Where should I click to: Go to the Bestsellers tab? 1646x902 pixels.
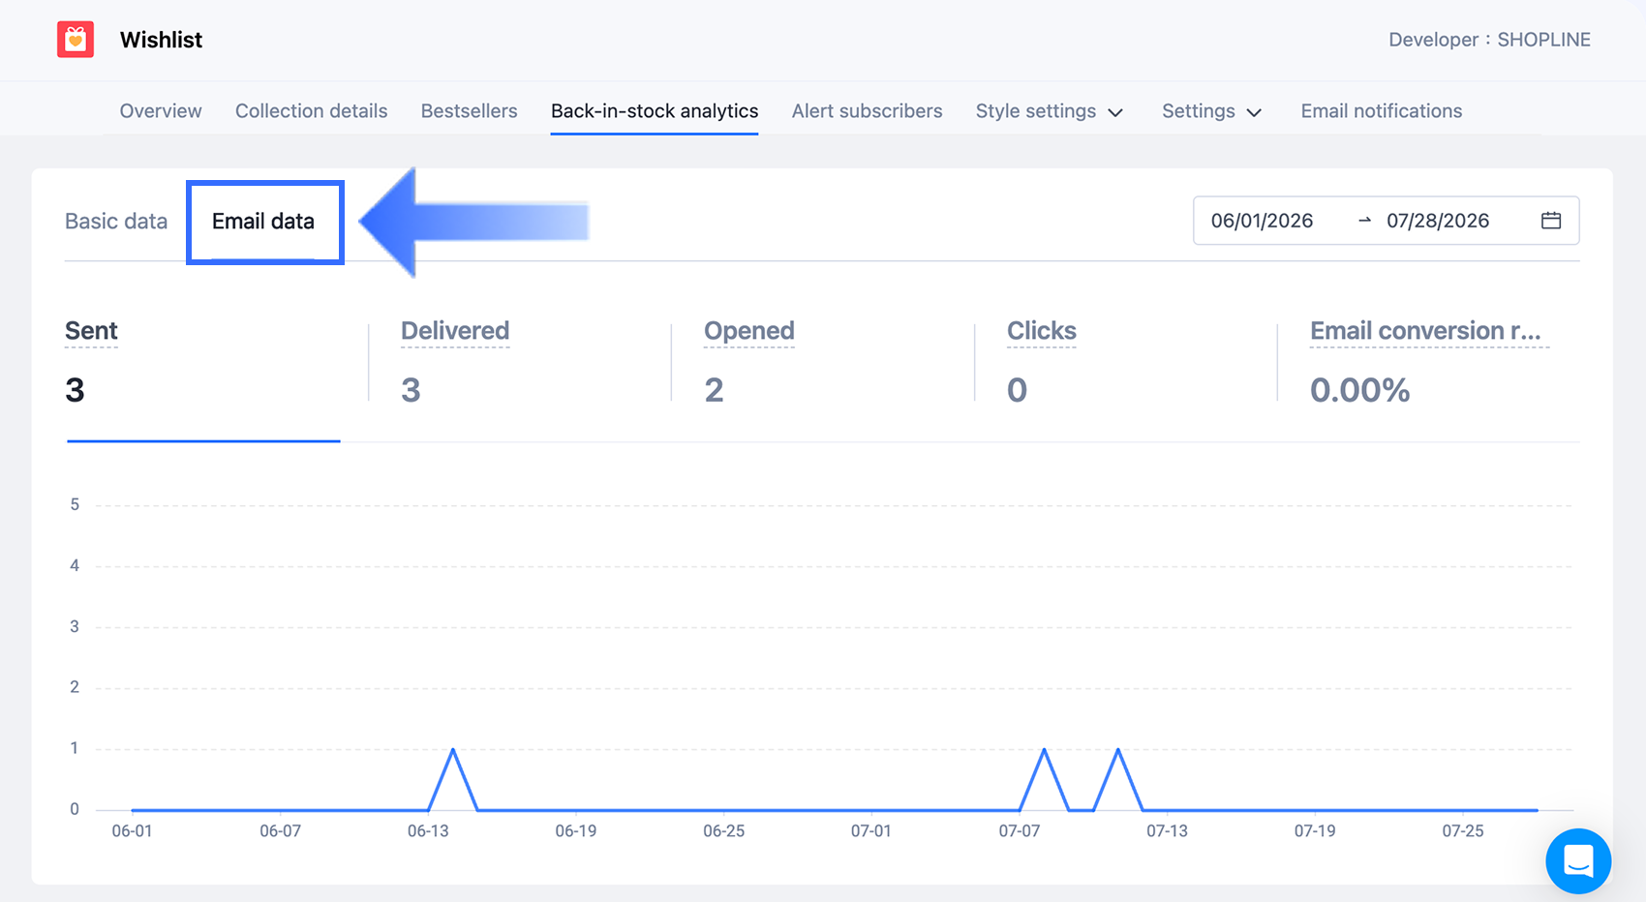click(x=469, y=111)
